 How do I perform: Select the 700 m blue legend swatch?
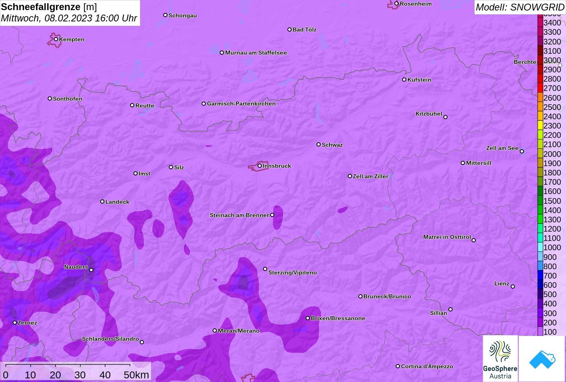540,276
